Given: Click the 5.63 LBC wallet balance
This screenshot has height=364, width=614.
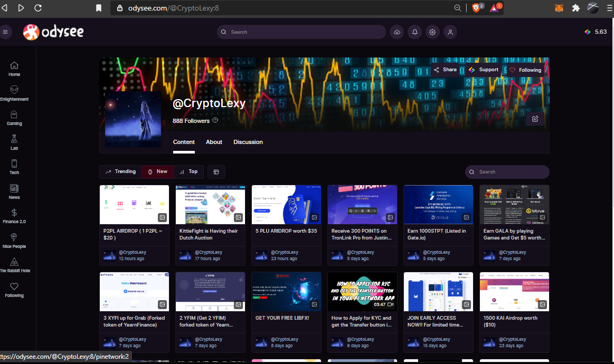Looking at the screenshot, I should 596,32.
